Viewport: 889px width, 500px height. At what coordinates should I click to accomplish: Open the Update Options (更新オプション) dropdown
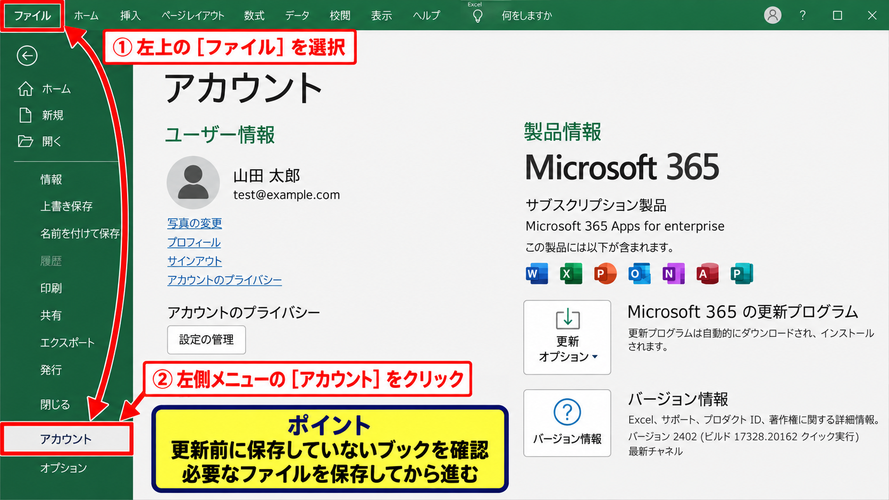(x=567, y=337)
